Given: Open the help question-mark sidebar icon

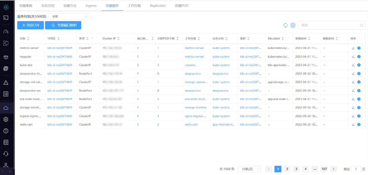Looking at the screenshot, I should [6, 131].
